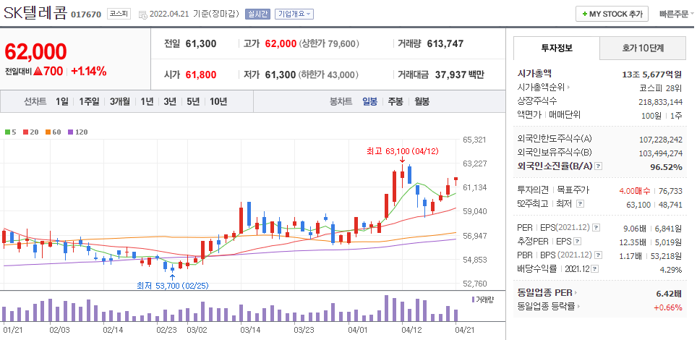The height and width of the screenshot is (340, 697).
Task: Click the 거래량 value 613,747
Action: (x=445, y=43)
